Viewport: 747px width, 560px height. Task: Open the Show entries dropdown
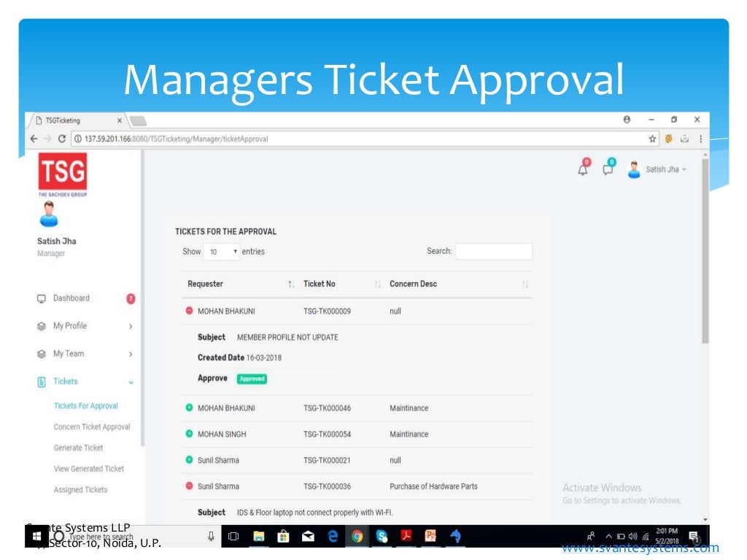pyautogui.click(x=222, y=252)
